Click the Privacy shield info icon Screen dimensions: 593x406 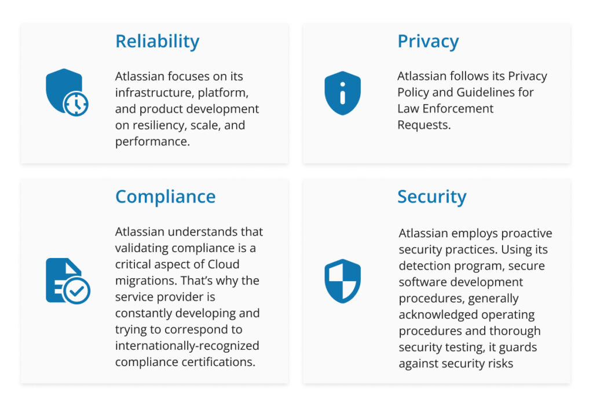tap(342, 93)
